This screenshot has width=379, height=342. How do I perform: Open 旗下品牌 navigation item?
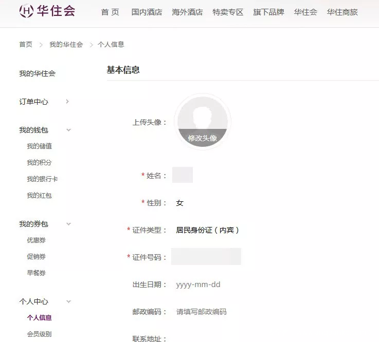(x=268, y=12)
